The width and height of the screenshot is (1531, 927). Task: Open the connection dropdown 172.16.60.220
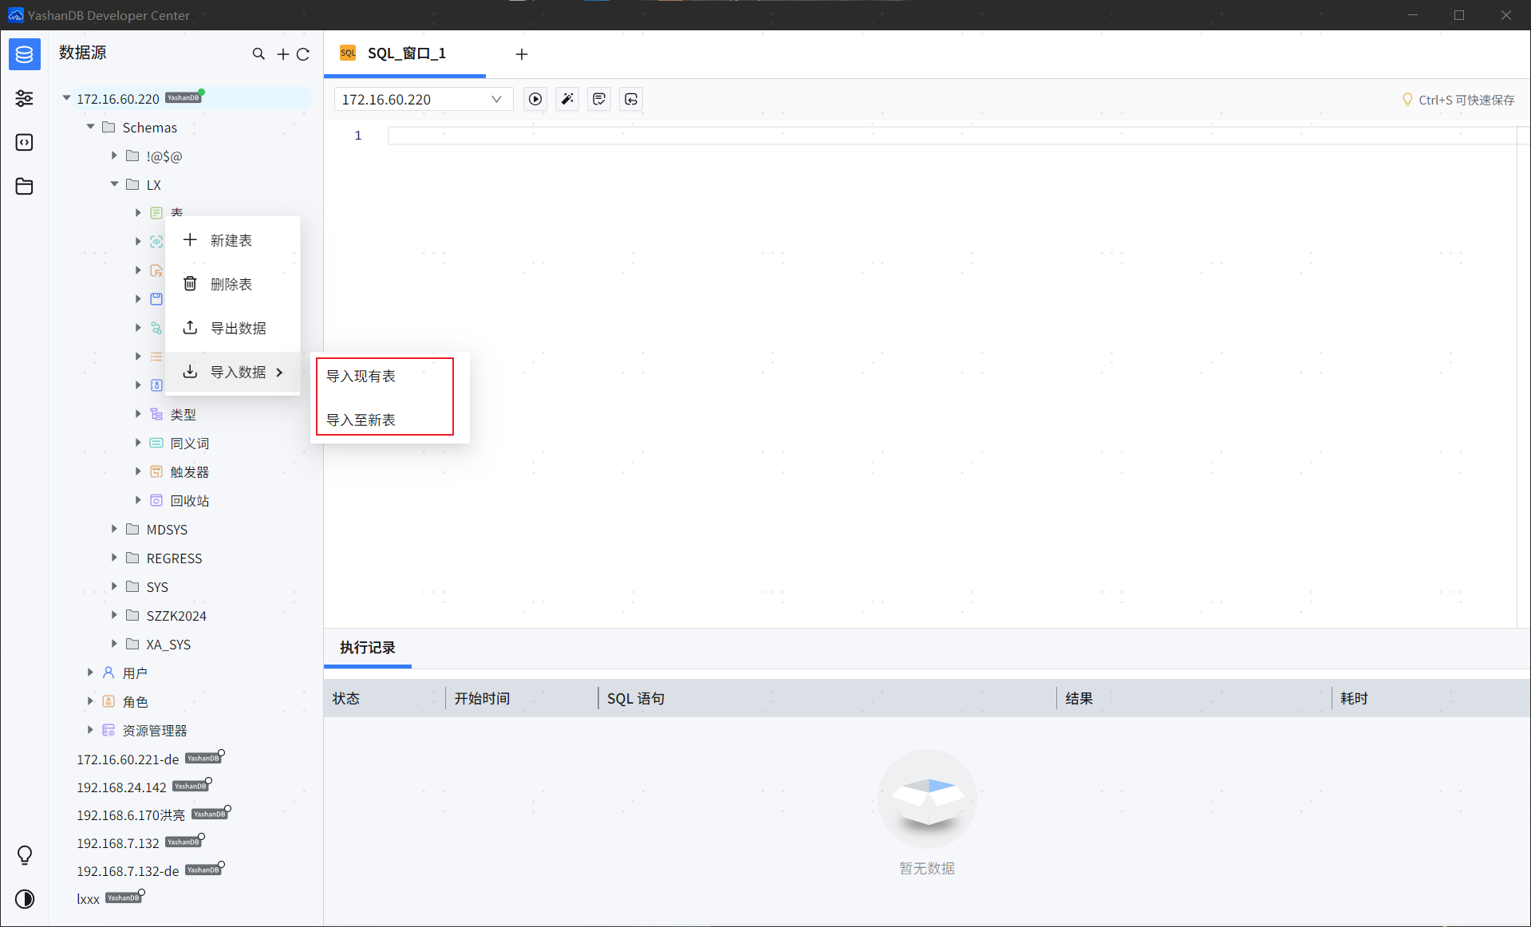[x=422, y=99]
